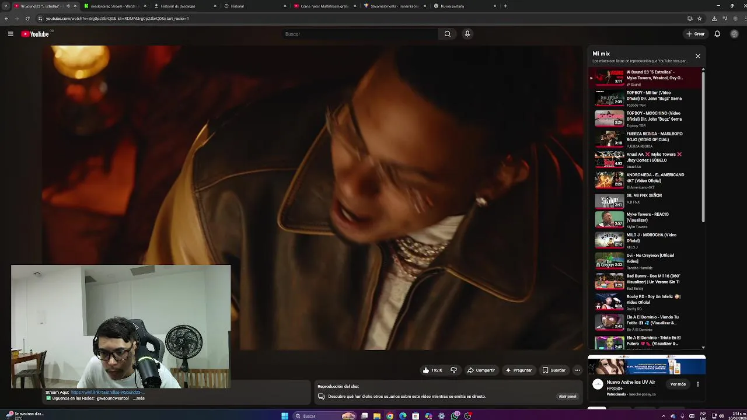Click Abrir panel for chat replay

pos(567,397)
